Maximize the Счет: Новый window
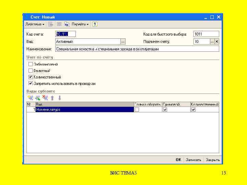This screenshot has width=247, height=185. (212, 17)
